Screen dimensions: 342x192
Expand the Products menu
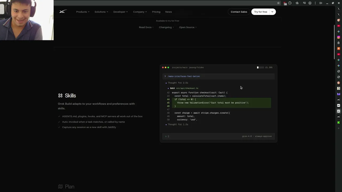click(x=83, y=12)
